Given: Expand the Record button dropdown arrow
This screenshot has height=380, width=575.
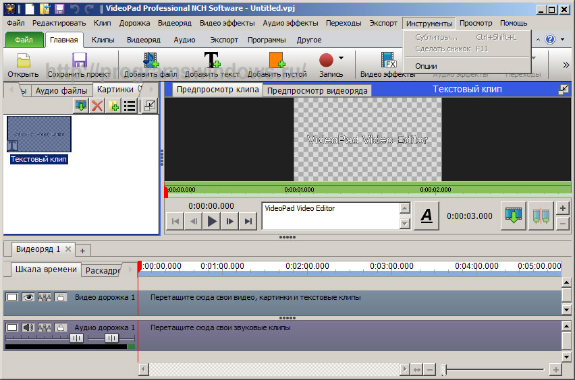Looking at the screenshot, I should [341, 59].
